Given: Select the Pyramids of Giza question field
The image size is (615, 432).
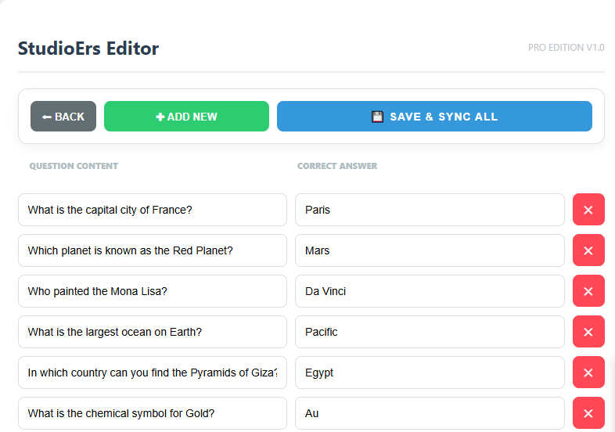Looking at the screenshot, I should pyautogui.click(x=153, y=373).
